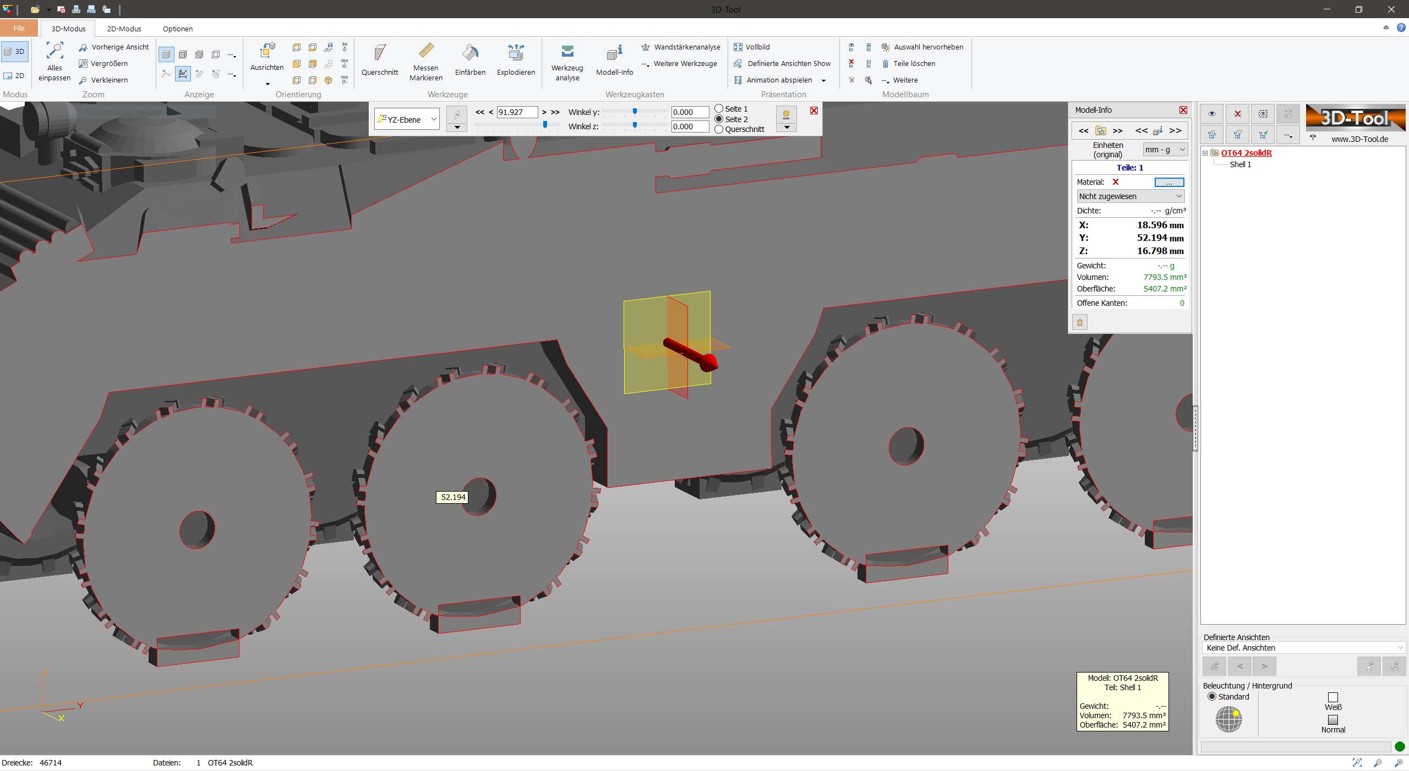Click the Winkel y slider
Screen dimensions: 1409x771
[634, 112]
